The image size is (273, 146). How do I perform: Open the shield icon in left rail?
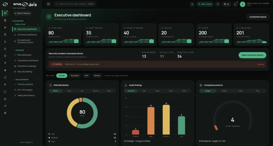tap(5, 56)
